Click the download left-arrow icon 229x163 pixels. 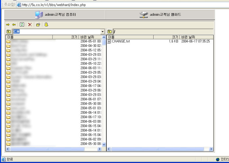[14, 25]
